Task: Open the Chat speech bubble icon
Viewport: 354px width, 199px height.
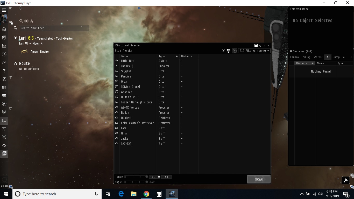Action: point(4,120)
